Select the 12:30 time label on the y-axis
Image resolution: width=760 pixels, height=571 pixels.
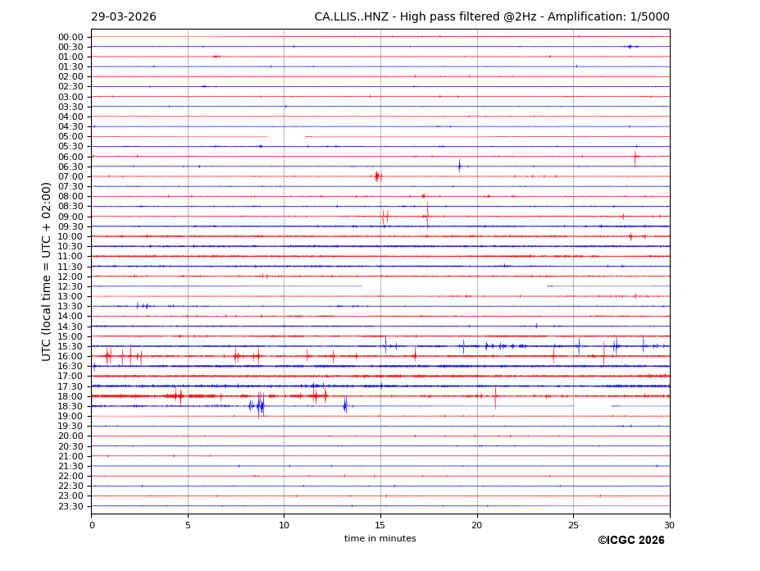70,286
